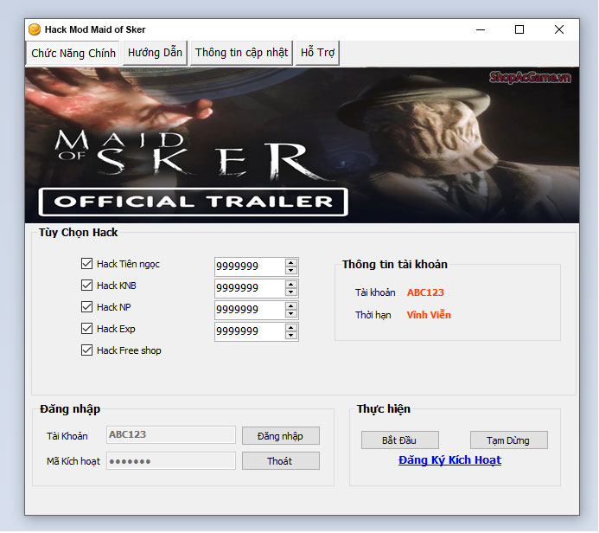
Task: Increase the Hack KNB value with up arrow
Action: [291, 285]
